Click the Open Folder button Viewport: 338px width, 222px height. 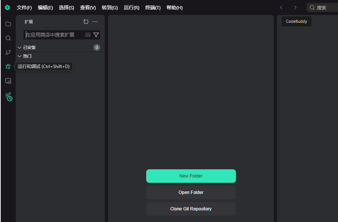click(x=191, y=192)
